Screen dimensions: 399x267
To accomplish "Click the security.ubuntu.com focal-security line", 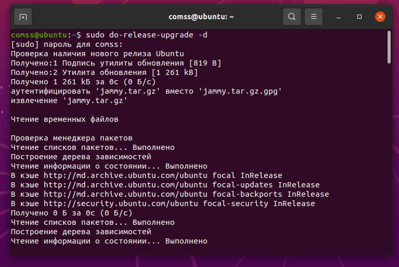I will coord(163,204).
